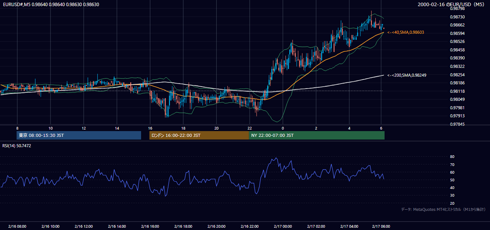This screenshot has height=230, width=490.
Task: Click the 2000-02-16 EUR/USD (M5) chart title
Action: point(451,4)
